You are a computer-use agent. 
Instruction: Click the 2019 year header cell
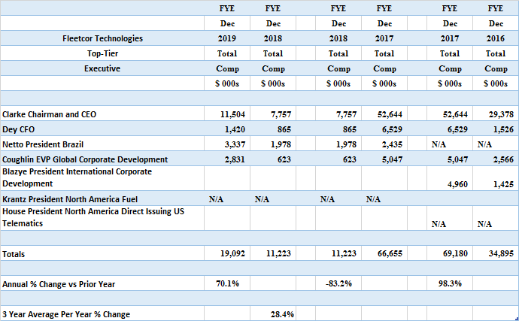227,38
